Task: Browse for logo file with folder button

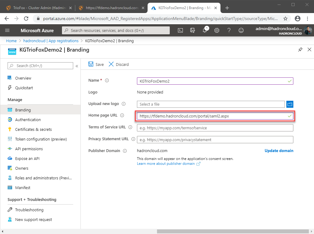Action: [x=290, y=104]
